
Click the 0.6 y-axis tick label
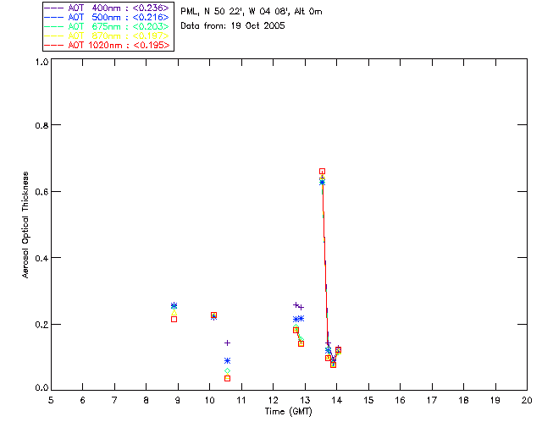(41, 192)
